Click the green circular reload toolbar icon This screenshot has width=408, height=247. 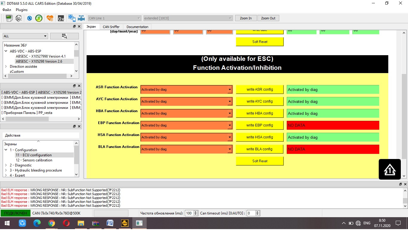[x=39, y=18]
